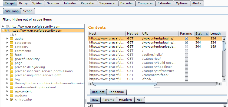Toggle Params checkbox in second plugins row
Viewport: 228px width, 107px height.
point(186,42)
